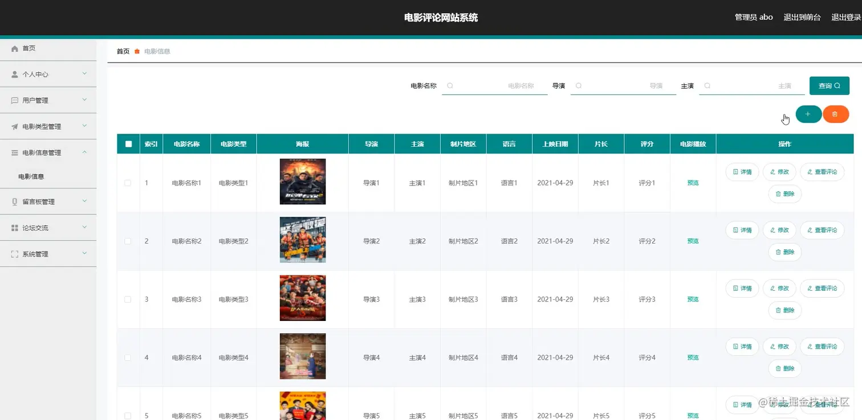This screenshot has width=862, height=420.
Task: Click 删除 button for 电影名称1
Action: pos(785,194)
